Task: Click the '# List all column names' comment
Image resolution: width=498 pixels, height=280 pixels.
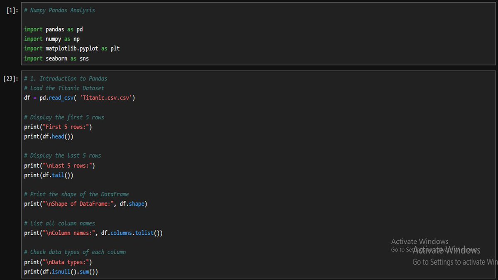Action: 59,223
